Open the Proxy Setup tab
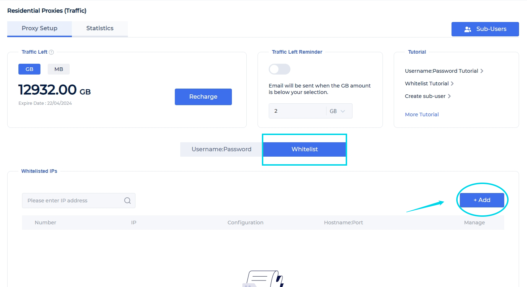Viewport: 527px width, 287px height. 39,28
